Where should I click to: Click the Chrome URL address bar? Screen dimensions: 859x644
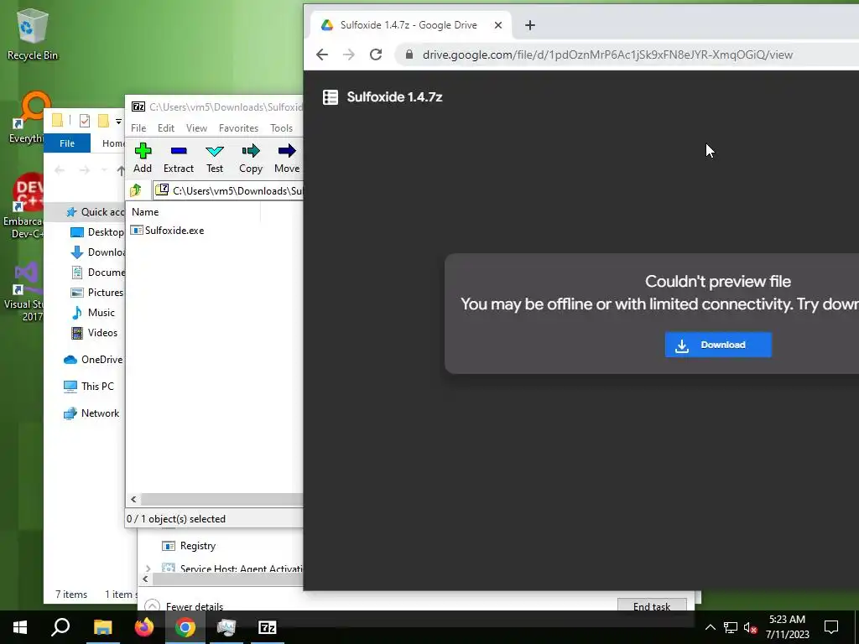607,55
